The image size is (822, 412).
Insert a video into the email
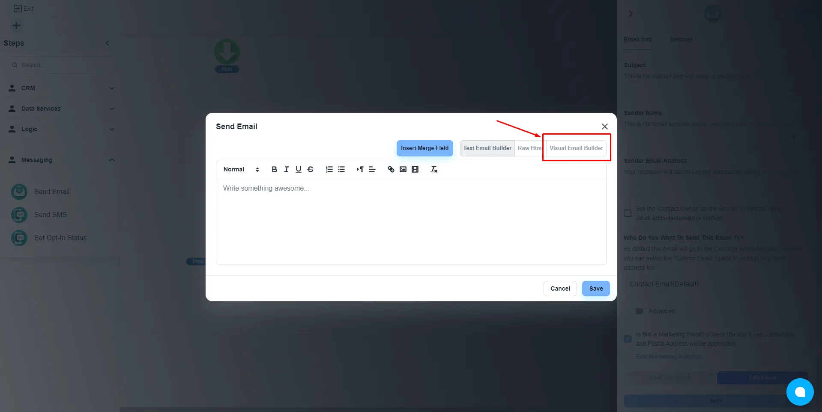(x=415, y=169)
